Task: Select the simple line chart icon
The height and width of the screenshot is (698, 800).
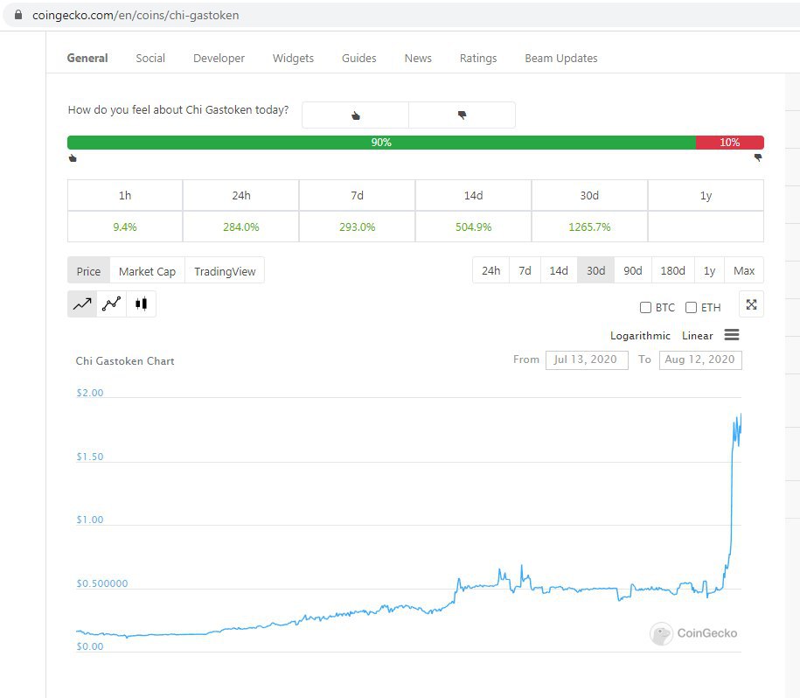Action: point(82,304)
